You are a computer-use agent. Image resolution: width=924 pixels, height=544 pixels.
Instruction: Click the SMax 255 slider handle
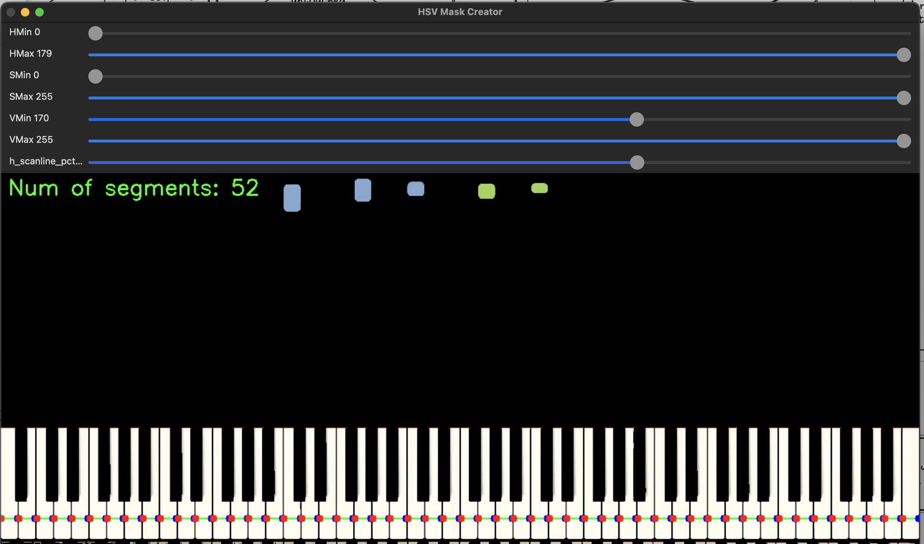904,98
